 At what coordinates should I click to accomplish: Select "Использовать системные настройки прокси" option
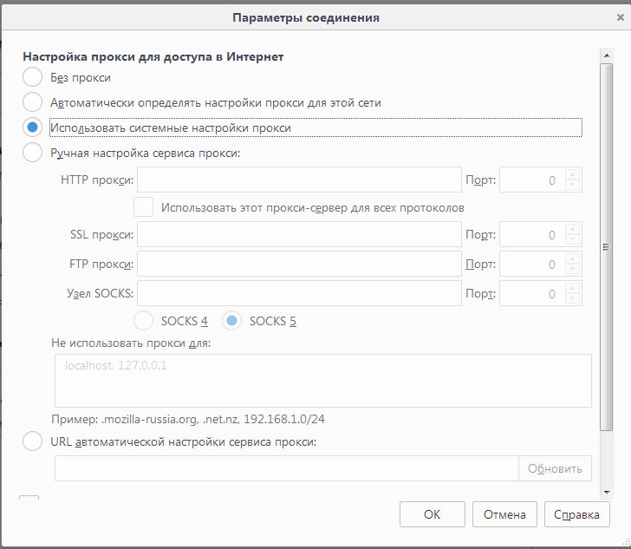32,127
